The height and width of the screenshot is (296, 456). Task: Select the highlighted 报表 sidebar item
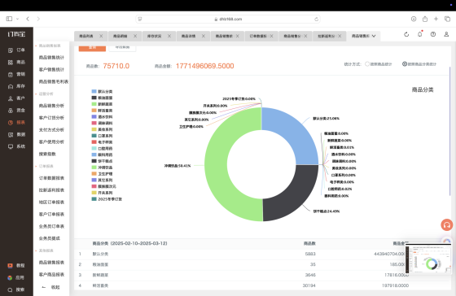(16, 122)
